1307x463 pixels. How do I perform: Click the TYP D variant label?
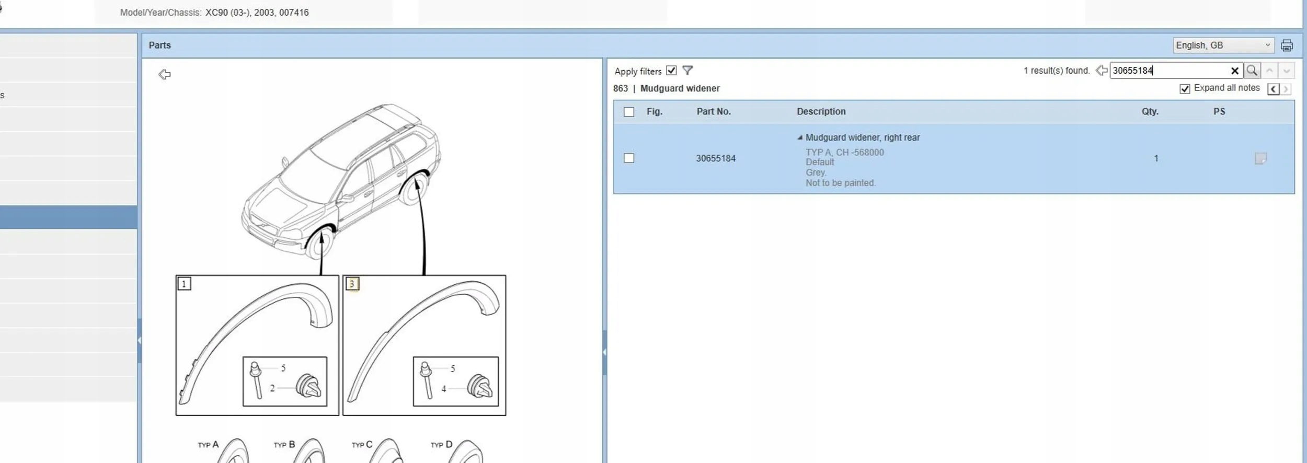442,445
